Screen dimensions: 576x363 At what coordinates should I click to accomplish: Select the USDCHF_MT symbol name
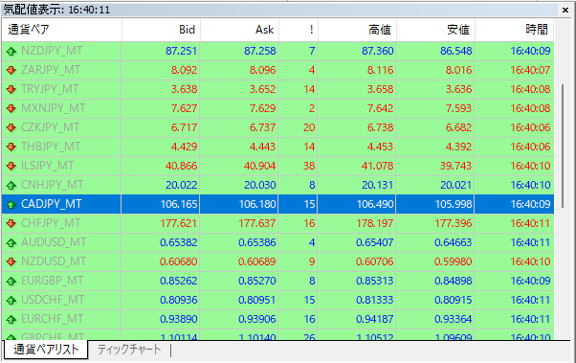tap(53, 300)
